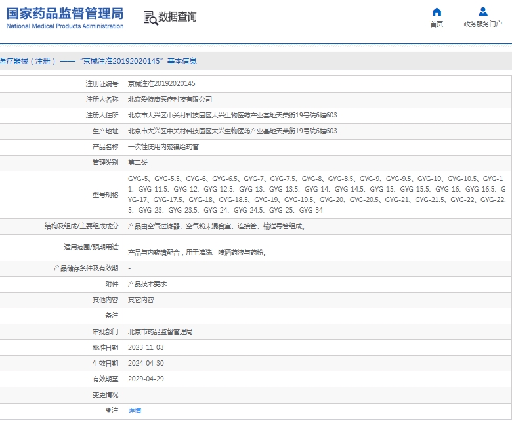Click the 有效期至 row label
The height and width of the screenshot is (422, 512).
pos(106,379)
